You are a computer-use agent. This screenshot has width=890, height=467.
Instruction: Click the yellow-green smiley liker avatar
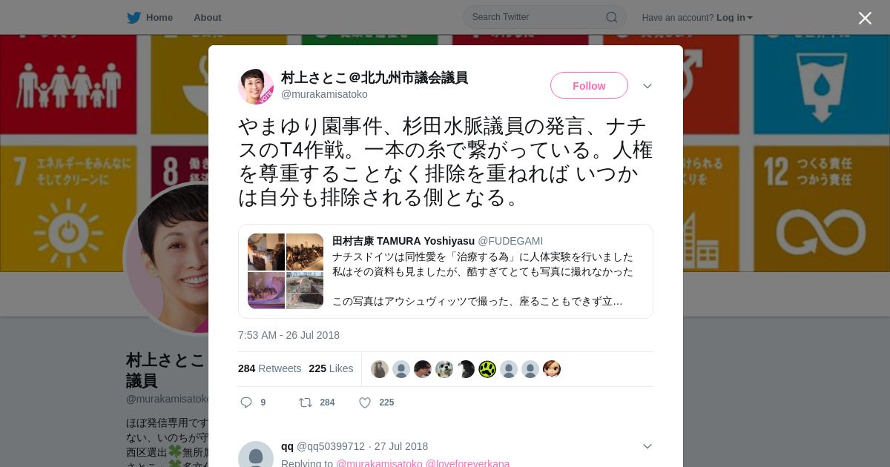point(487,369)
